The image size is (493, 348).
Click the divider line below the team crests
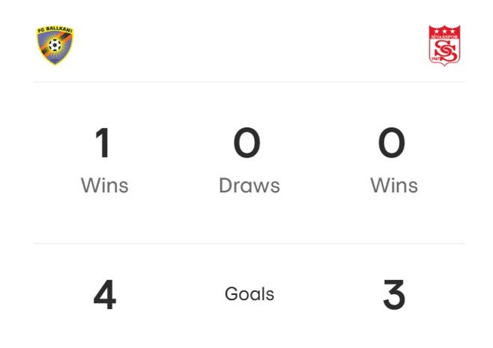click(x=249, y=82)
